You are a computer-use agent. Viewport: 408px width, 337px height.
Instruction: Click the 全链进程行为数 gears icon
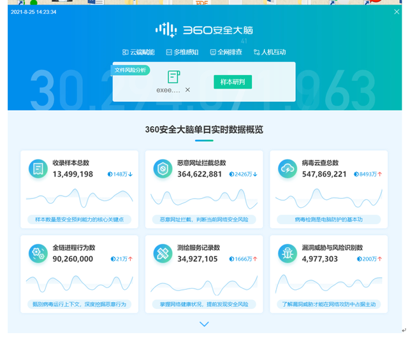pos(38,254)
